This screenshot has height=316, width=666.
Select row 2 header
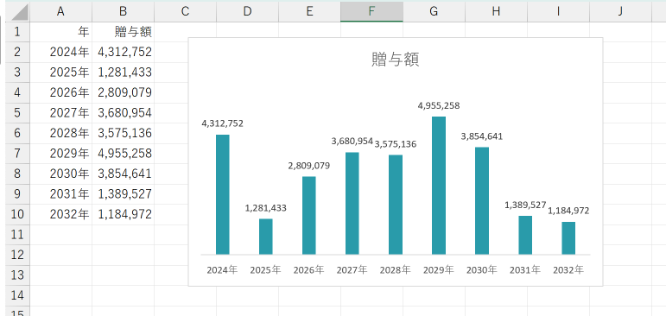pyautogui.click(x=18, y=53)
